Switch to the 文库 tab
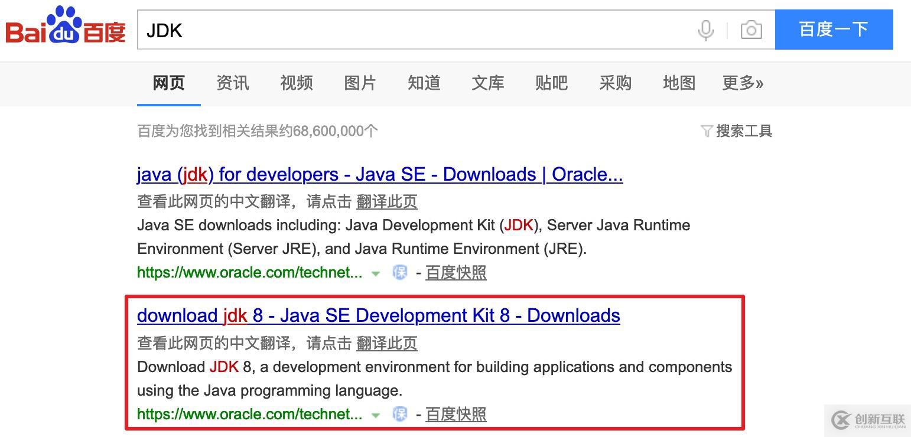911x437 pixels. [x=488, y=83]
